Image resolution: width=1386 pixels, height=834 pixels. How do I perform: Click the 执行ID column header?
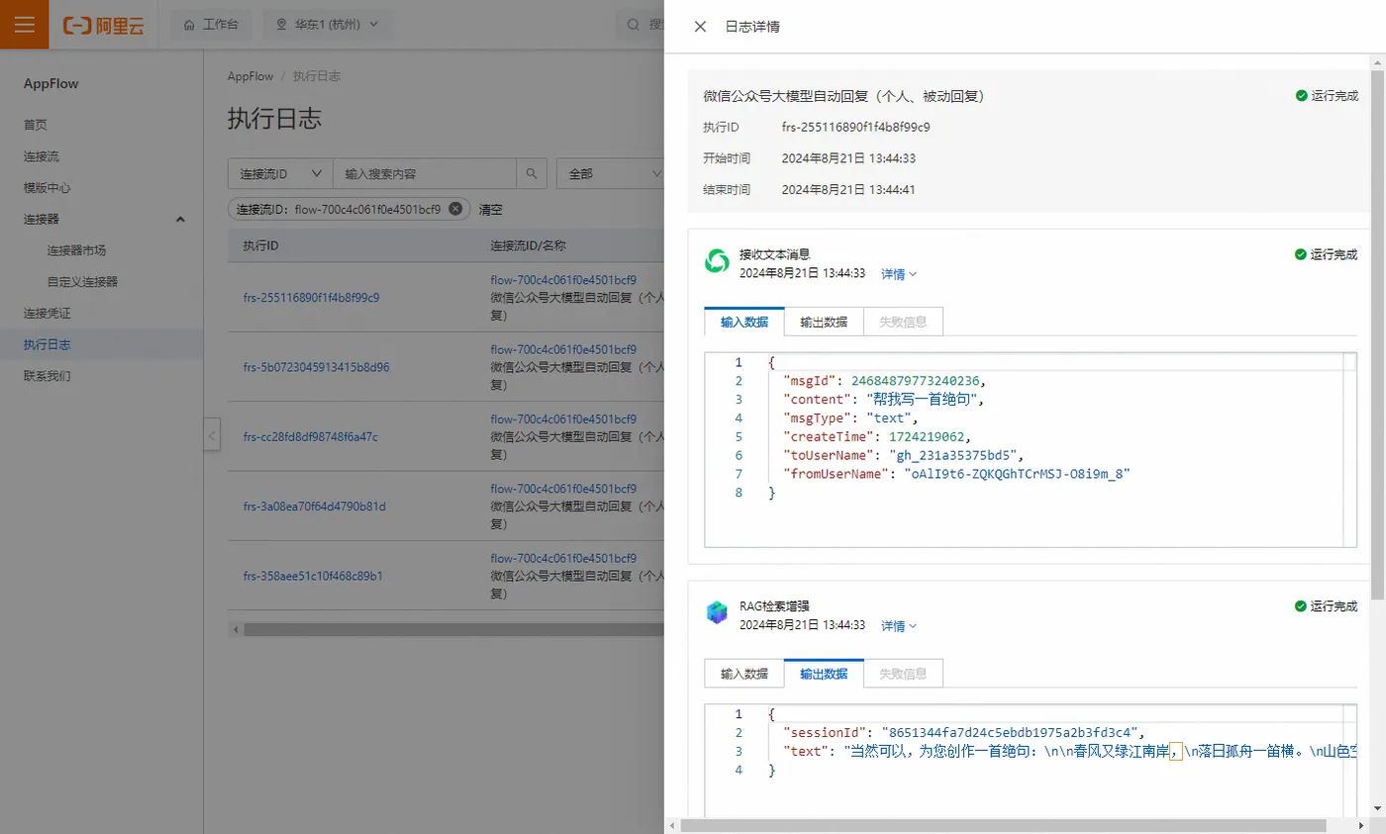(x=260, y=245)
